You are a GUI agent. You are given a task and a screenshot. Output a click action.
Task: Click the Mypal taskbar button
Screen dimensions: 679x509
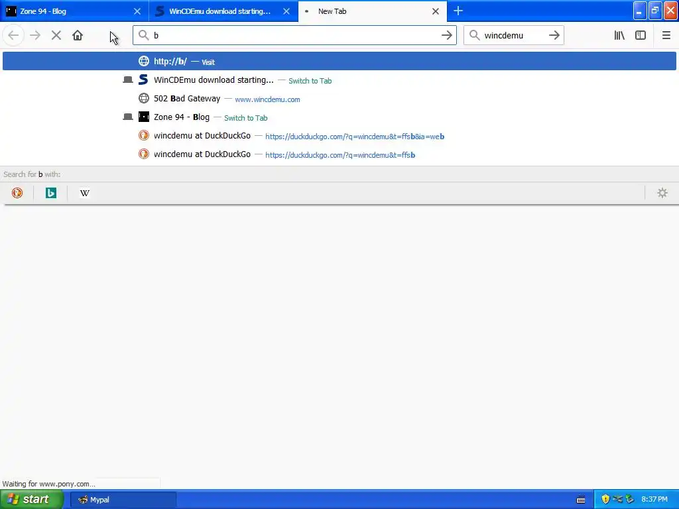pyautogui.click(x=123, y=500)
